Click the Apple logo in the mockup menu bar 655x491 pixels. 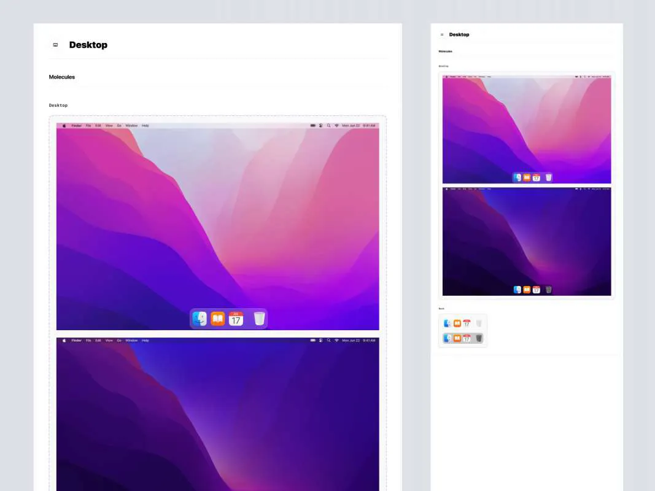tap(63, 126)
